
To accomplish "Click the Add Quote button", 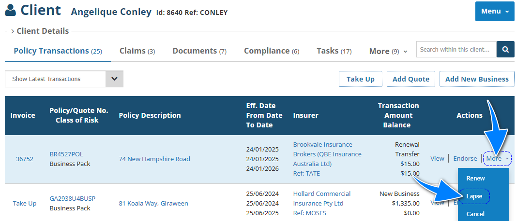I will 411,79.
